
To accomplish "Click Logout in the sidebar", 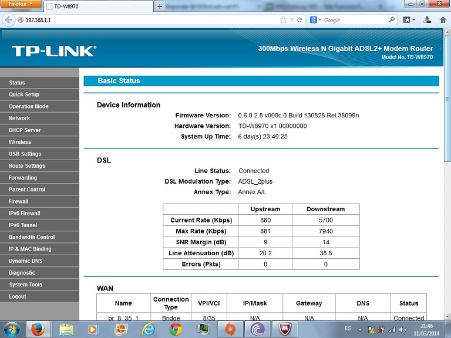I will (39, 296).
